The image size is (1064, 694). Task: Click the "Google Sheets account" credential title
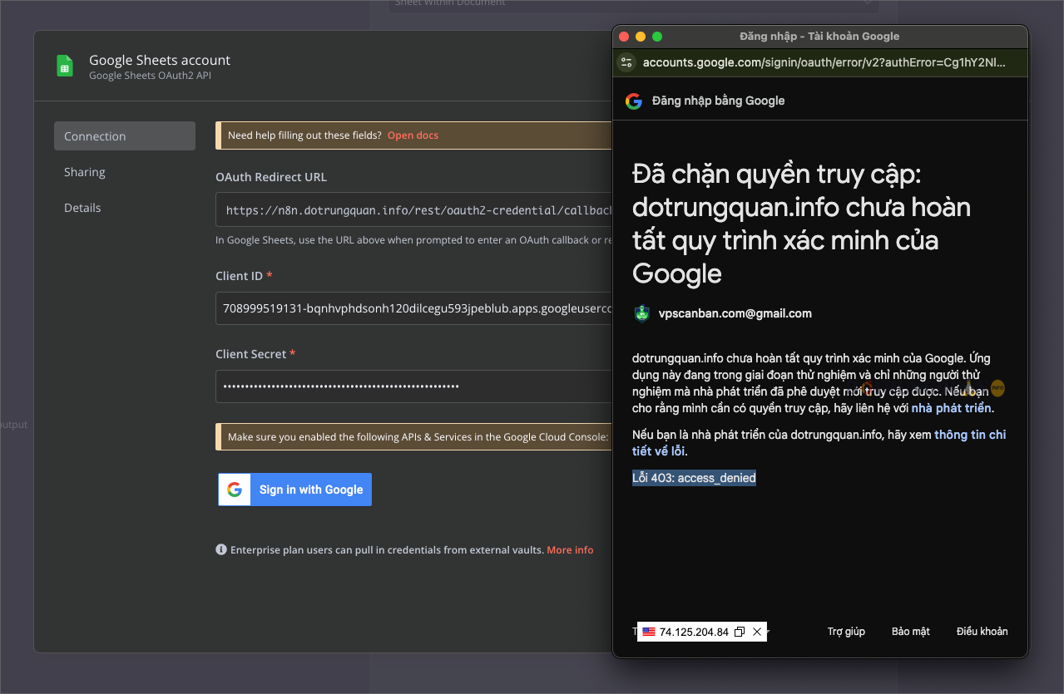coord(160,60)
